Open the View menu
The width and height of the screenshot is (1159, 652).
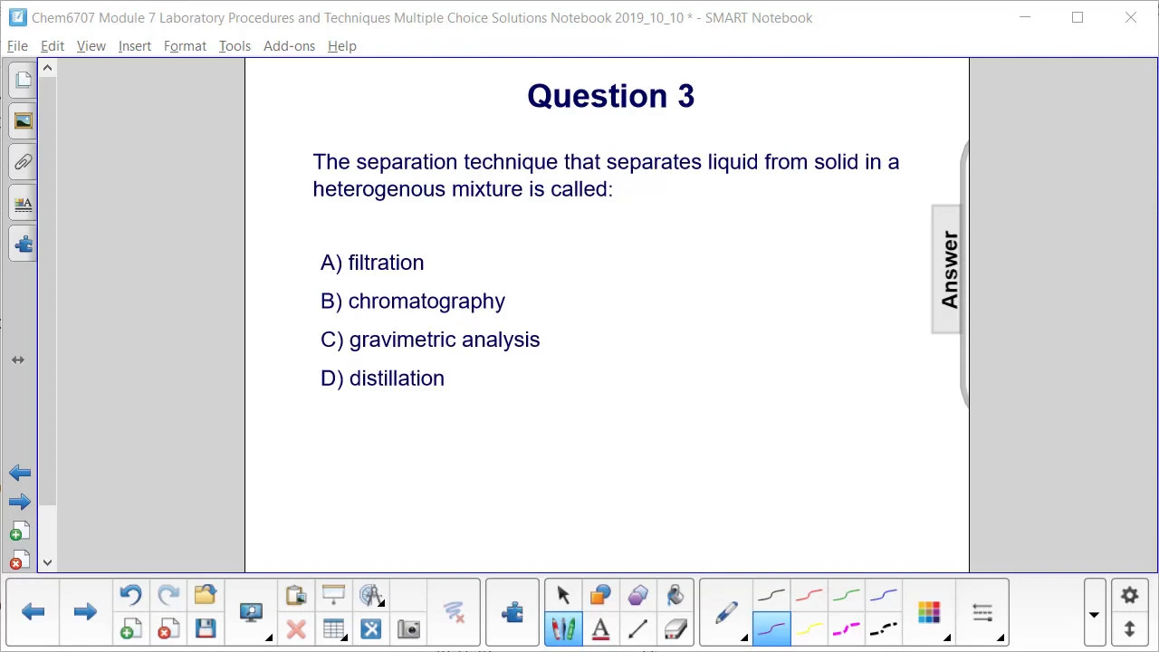pyautogui.click(x=91, y=45)
